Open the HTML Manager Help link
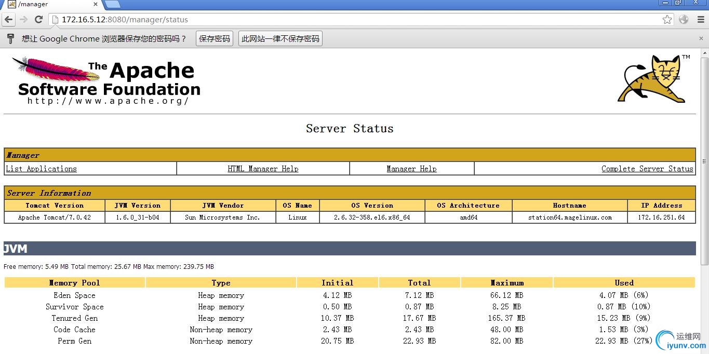 [x=263, y=169]
